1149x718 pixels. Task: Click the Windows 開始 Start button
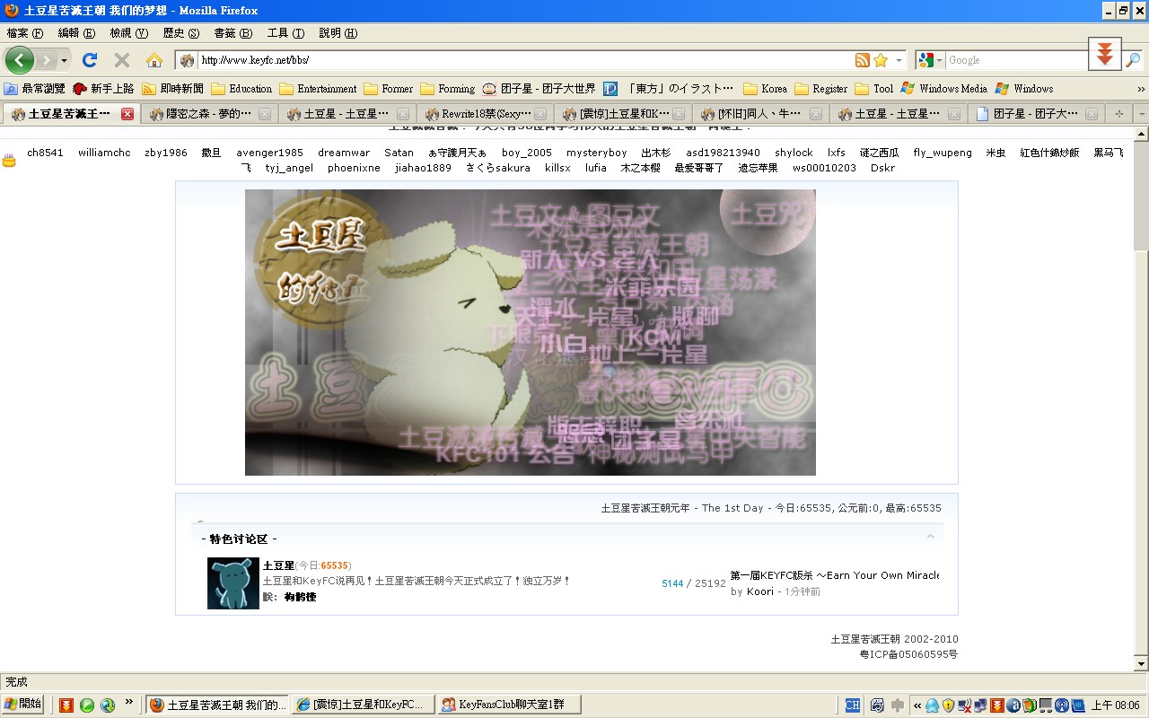click(22, 704)
